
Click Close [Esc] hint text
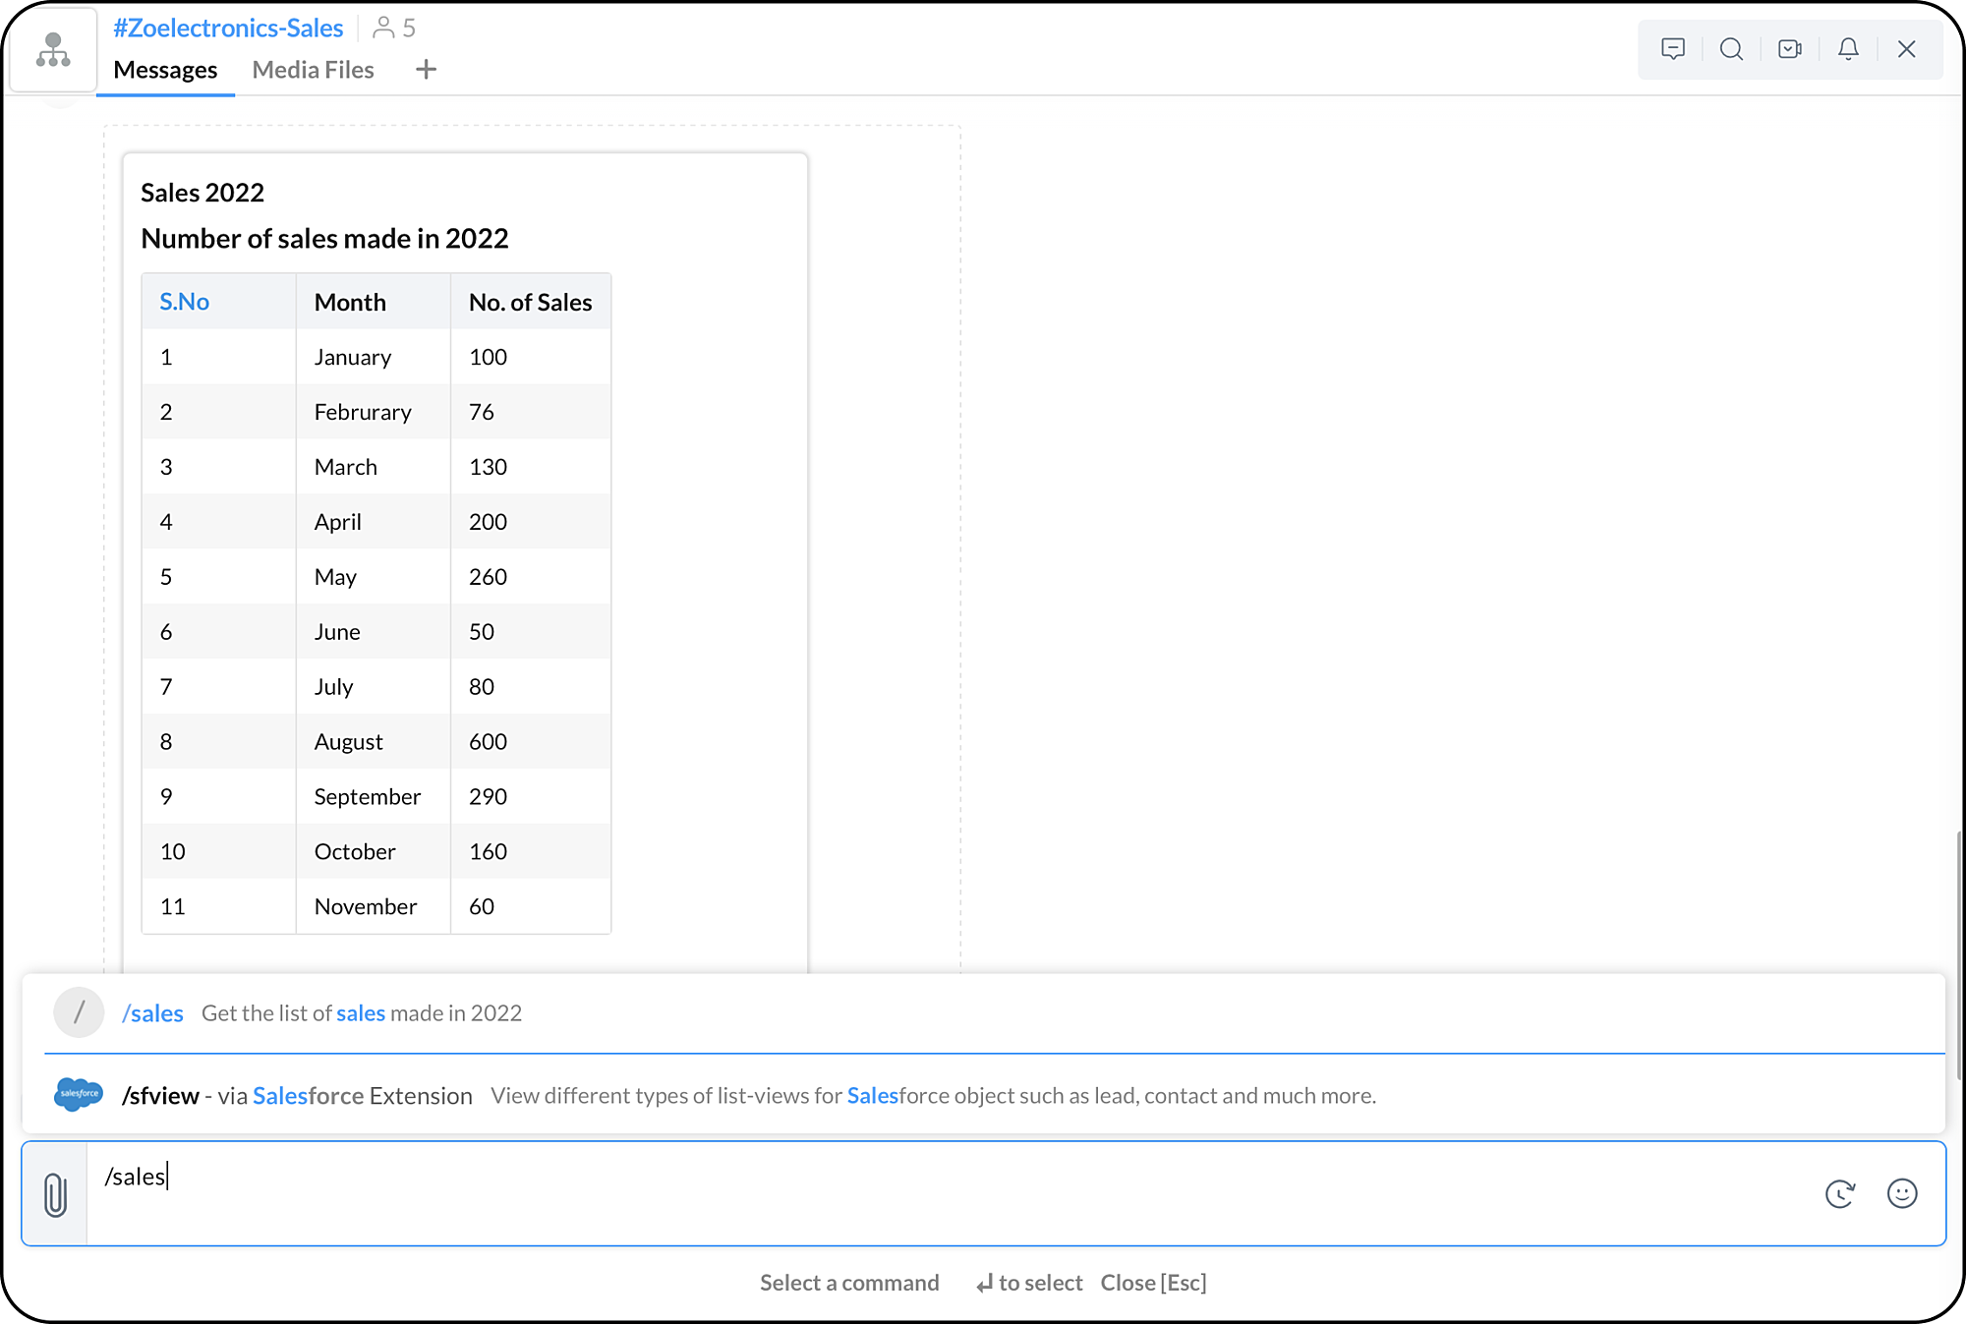click(1153, 1283)
